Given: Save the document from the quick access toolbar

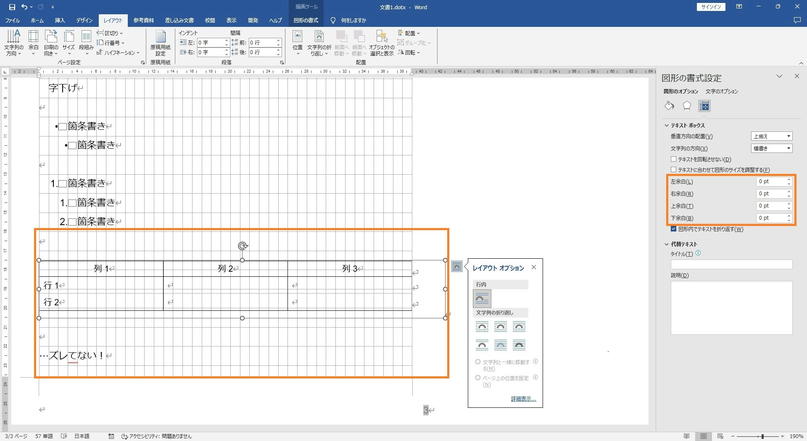Looking at the screenshot, I should tap(12, 7).
